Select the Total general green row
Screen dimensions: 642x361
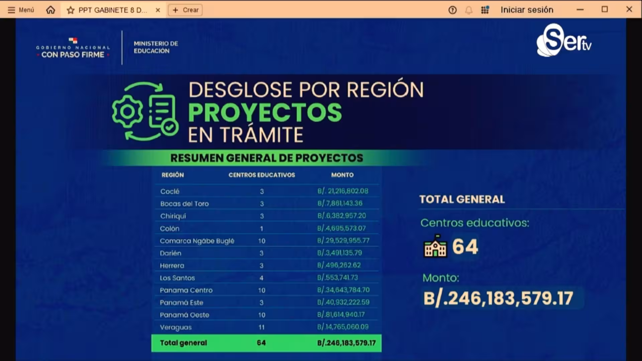coord(266,343)
